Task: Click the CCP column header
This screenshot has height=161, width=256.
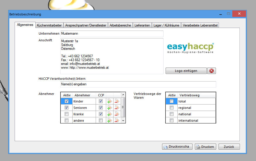Action: point(101,95)
